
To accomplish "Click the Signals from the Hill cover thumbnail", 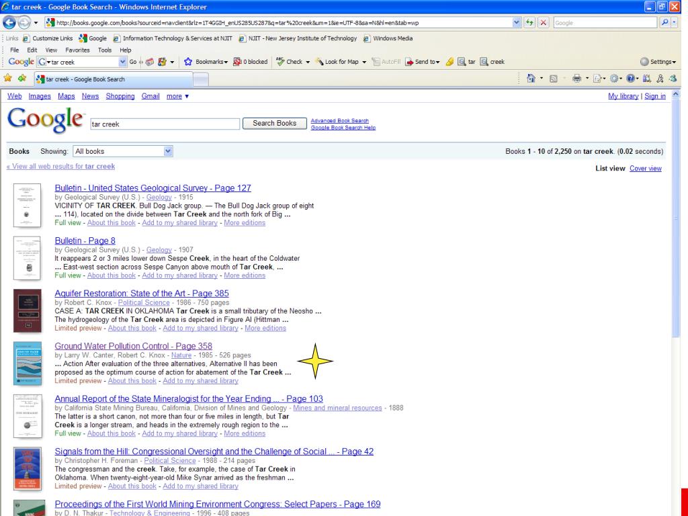I will [x=27, y=468].
